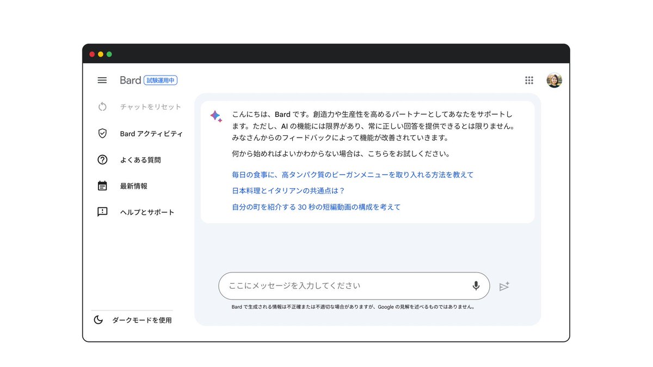Open よくある質問
This screenshot has width=653, height=367.
pyautogui.click(x=140, y=160)
